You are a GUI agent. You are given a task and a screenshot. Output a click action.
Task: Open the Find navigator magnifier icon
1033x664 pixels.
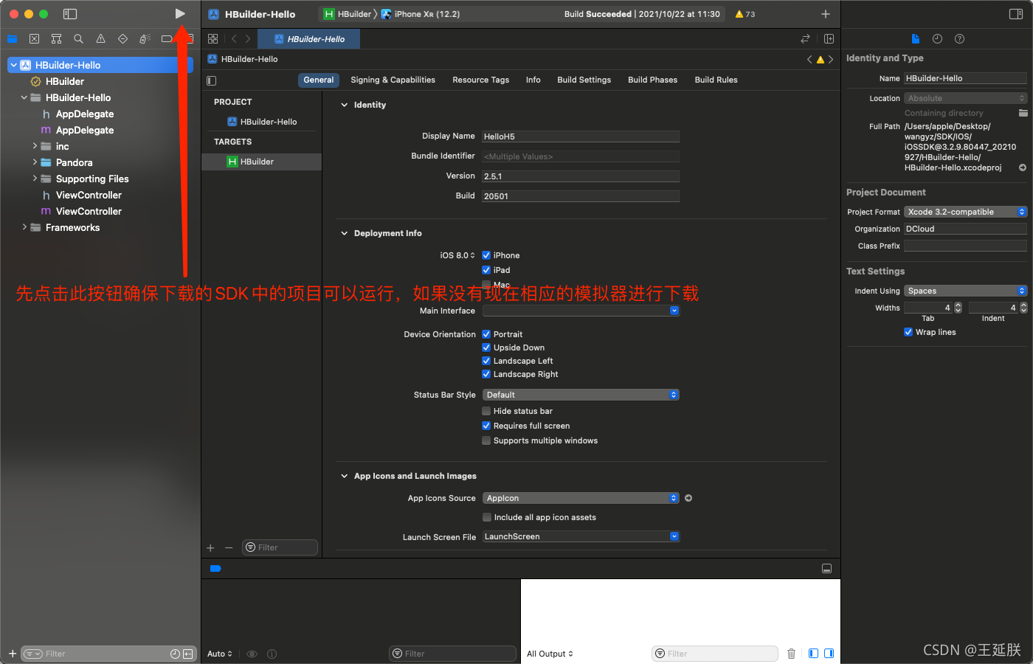pos(78,38)
